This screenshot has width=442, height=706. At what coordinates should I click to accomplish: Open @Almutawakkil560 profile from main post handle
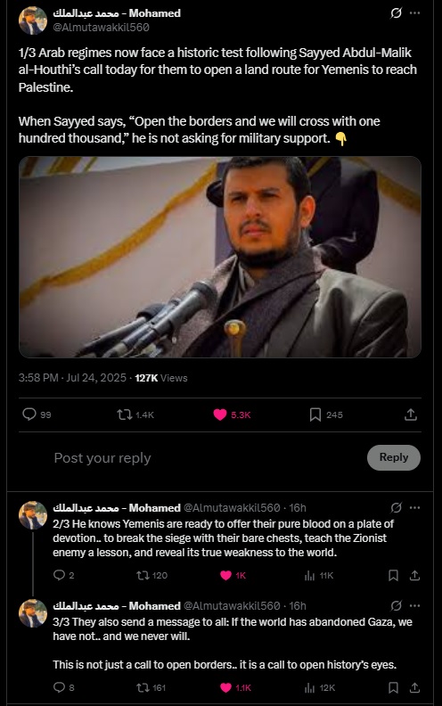point(101,28)
